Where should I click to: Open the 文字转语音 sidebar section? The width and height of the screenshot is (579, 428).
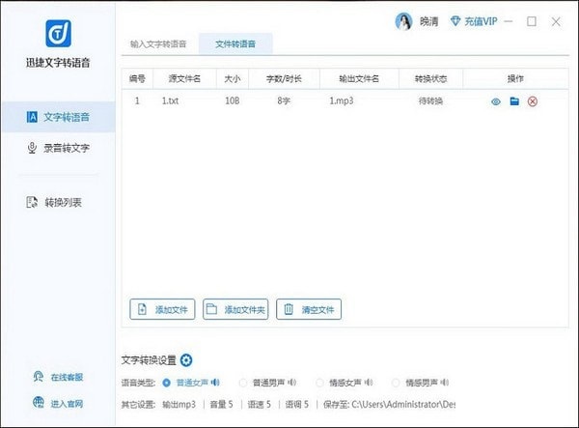pyautogui.click(x=58, y=117)
